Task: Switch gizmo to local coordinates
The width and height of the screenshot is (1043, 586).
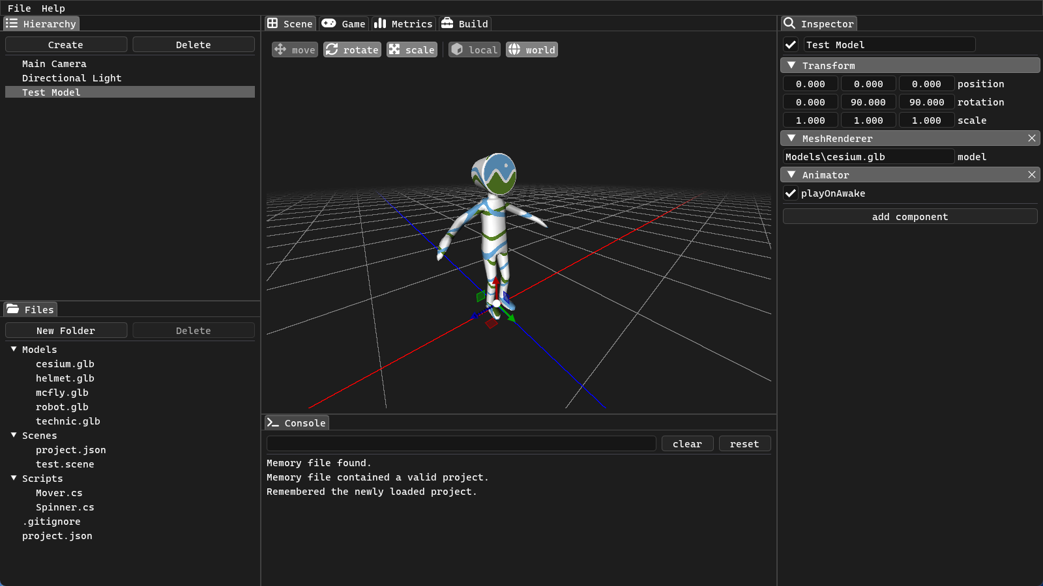Action: coord(474,49)
